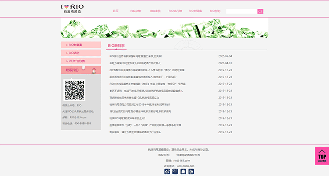Open the Baidu paw icon in footer
Image resolution: width=329 pixels, height=176 pixels.
coord(191,172)
